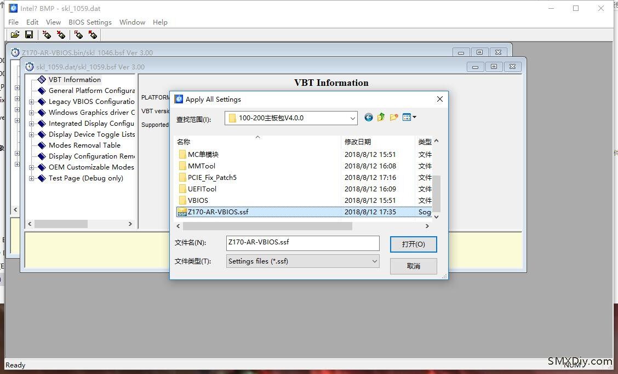Screen dimensions: 618x374
Task: Click the tree panel scroll-right arrow
Action: pos(130,224)
